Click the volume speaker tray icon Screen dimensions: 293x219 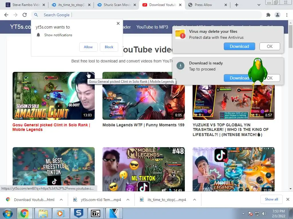coord(264,214)
